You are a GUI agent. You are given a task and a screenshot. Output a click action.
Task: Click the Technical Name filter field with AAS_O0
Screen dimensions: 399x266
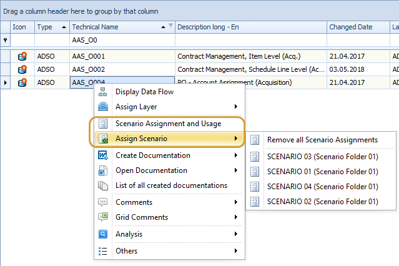coord(122,40)
